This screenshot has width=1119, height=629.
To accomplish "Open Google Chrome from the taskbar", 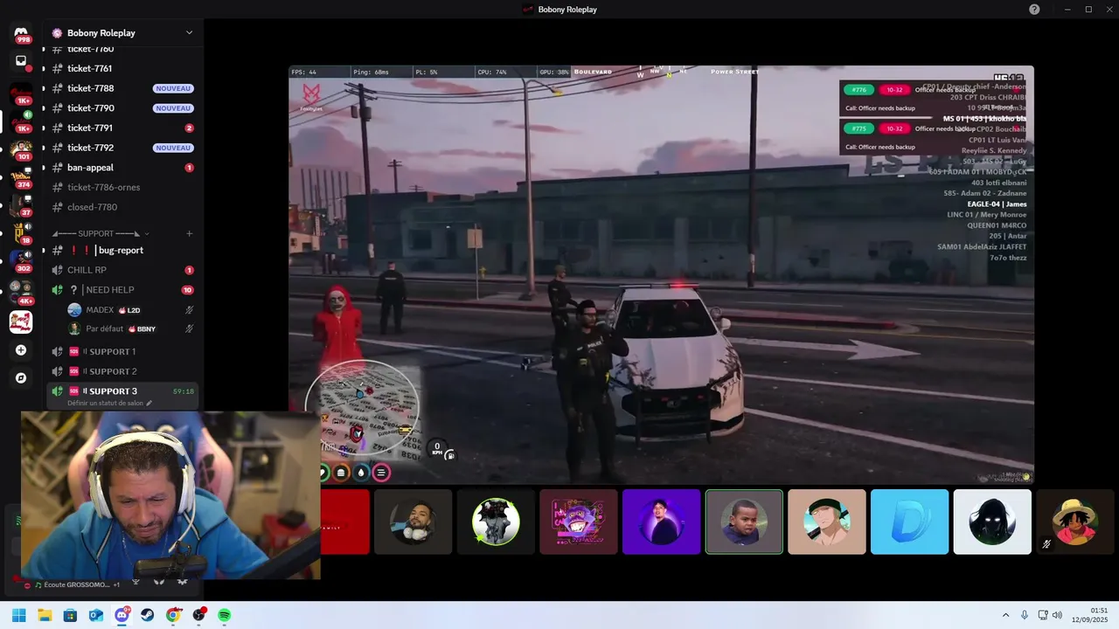I will [173, 615].
